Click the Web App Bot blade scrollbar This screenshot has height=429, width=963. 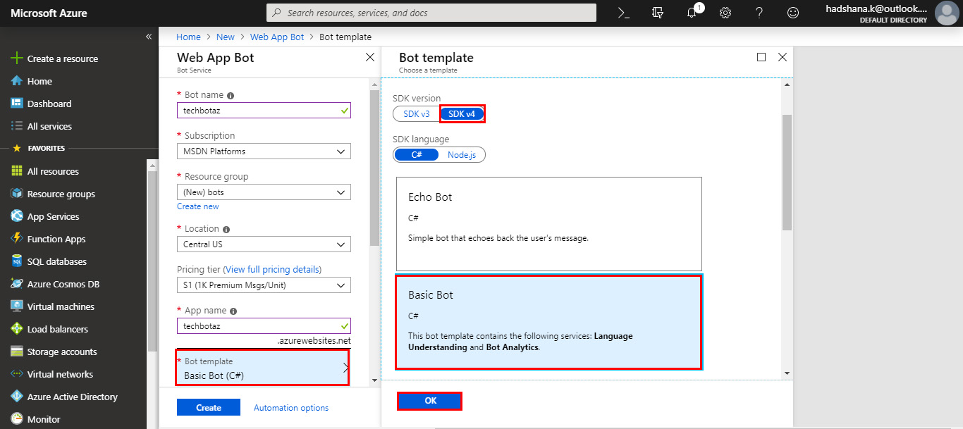[x=374, y=169]
